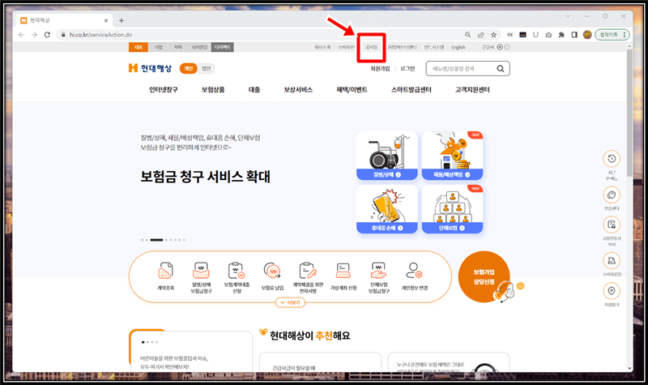Select the 다이렉트 tab in top bar

coord(222,47)
